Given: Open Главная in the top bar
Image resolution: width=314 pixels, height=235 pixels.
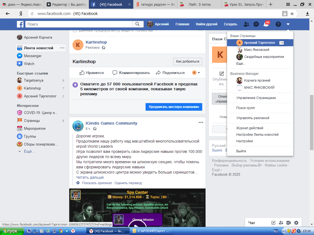Looking at the screenshot, I should coord(182,24).
